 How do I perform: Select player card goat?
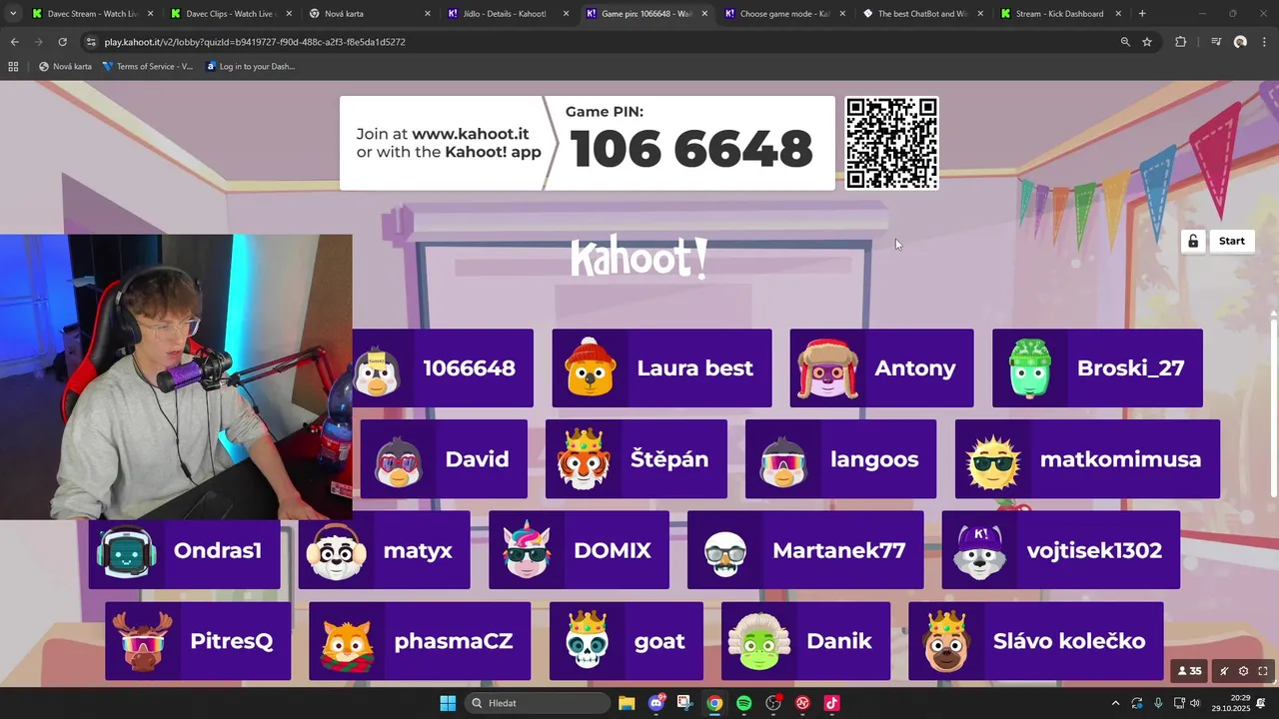[626, 641]
